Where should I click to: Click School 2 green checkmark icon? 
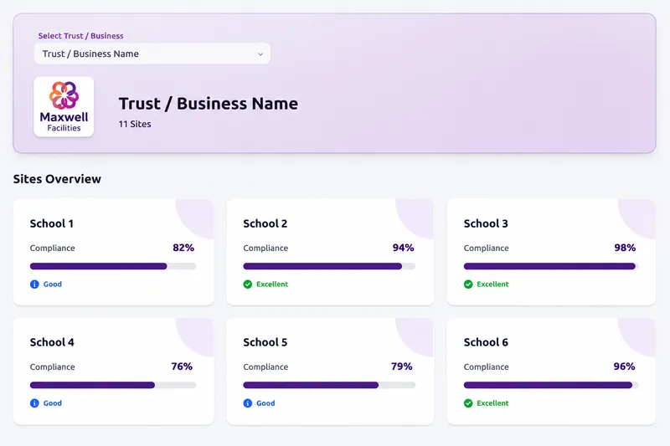tap(248, 285)
